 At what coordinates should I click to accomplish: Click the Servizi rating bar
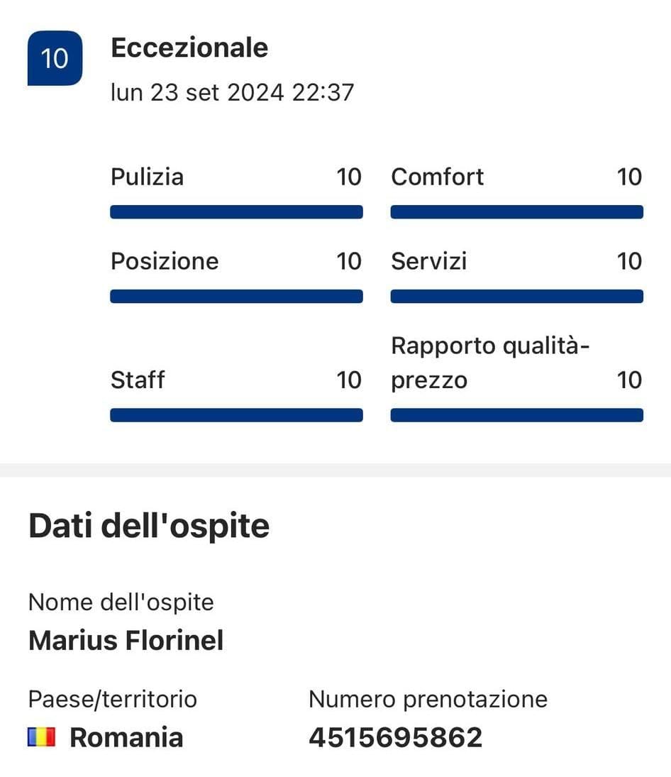[516, 297]
